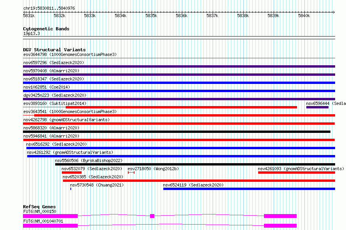Click the 5840k ruler tick label
Screen dimensions: 346x230
[x=304, y=16]
